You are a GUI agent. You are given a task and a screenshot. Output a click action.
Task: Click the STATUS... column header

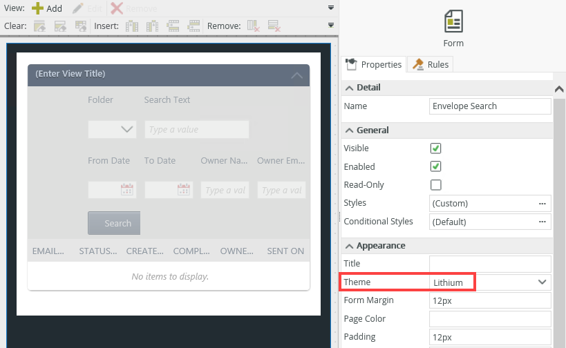pos(98,251)
